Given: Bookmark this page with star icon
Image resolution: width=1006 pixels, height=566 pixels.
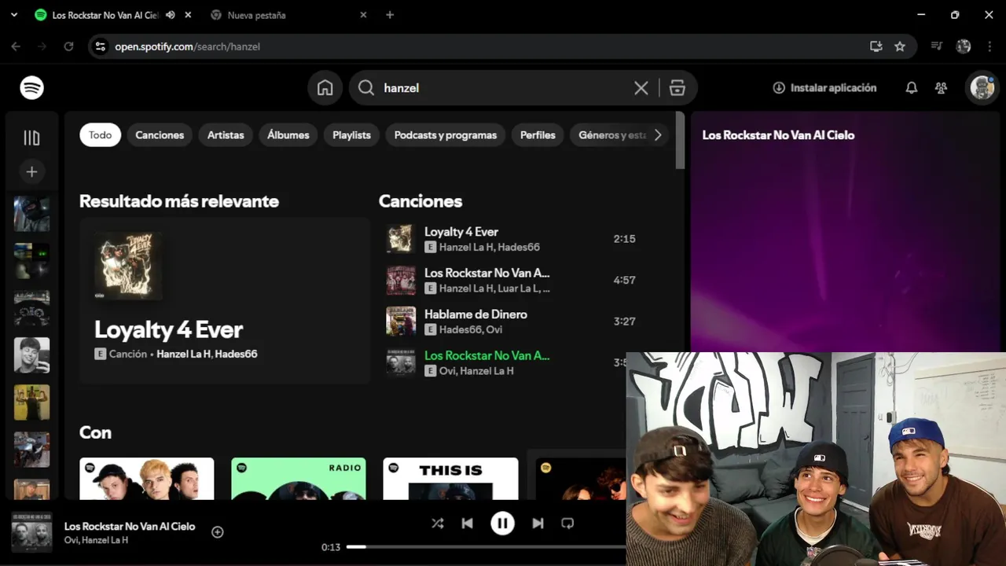Looking at the screenshot, I should 900,46.
